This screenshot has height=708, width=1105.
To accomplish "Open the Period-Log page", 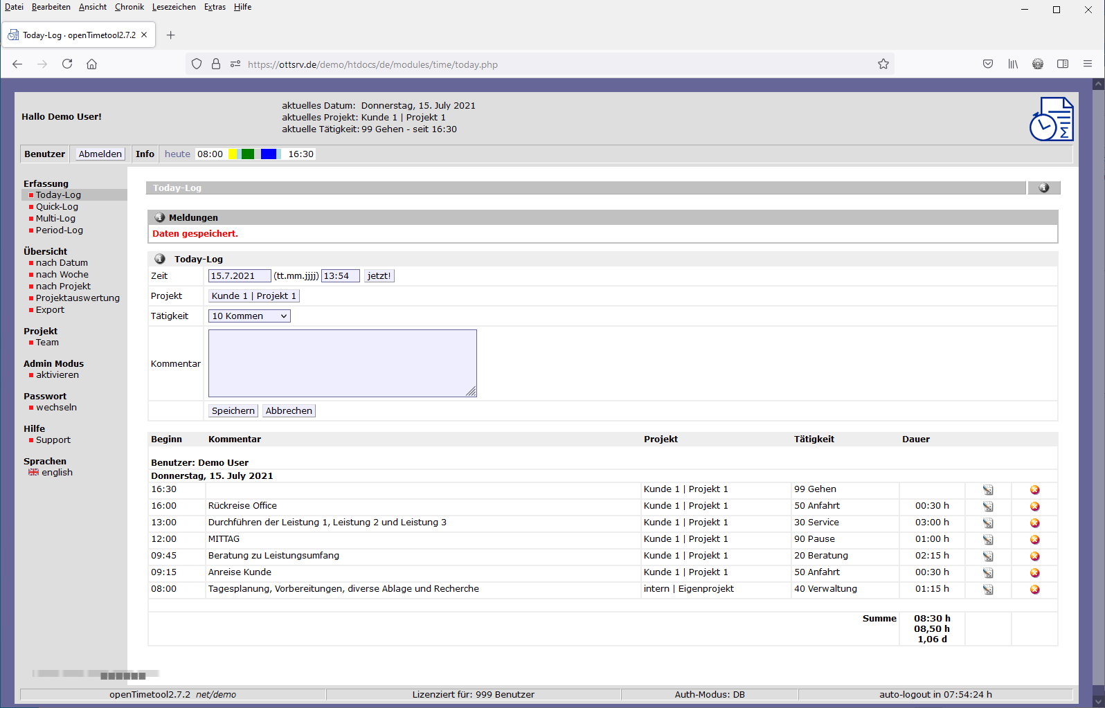I will pos(60,230).
